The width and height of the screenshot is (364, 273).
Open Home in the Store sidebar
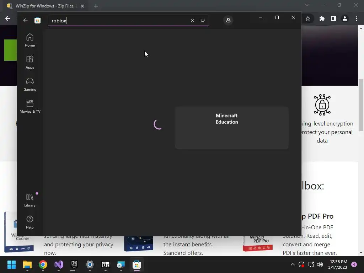point(30,40)
